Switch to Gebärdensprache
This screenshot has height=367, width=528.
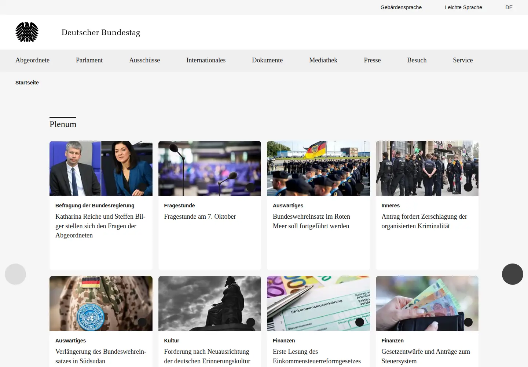pos(401,7)
